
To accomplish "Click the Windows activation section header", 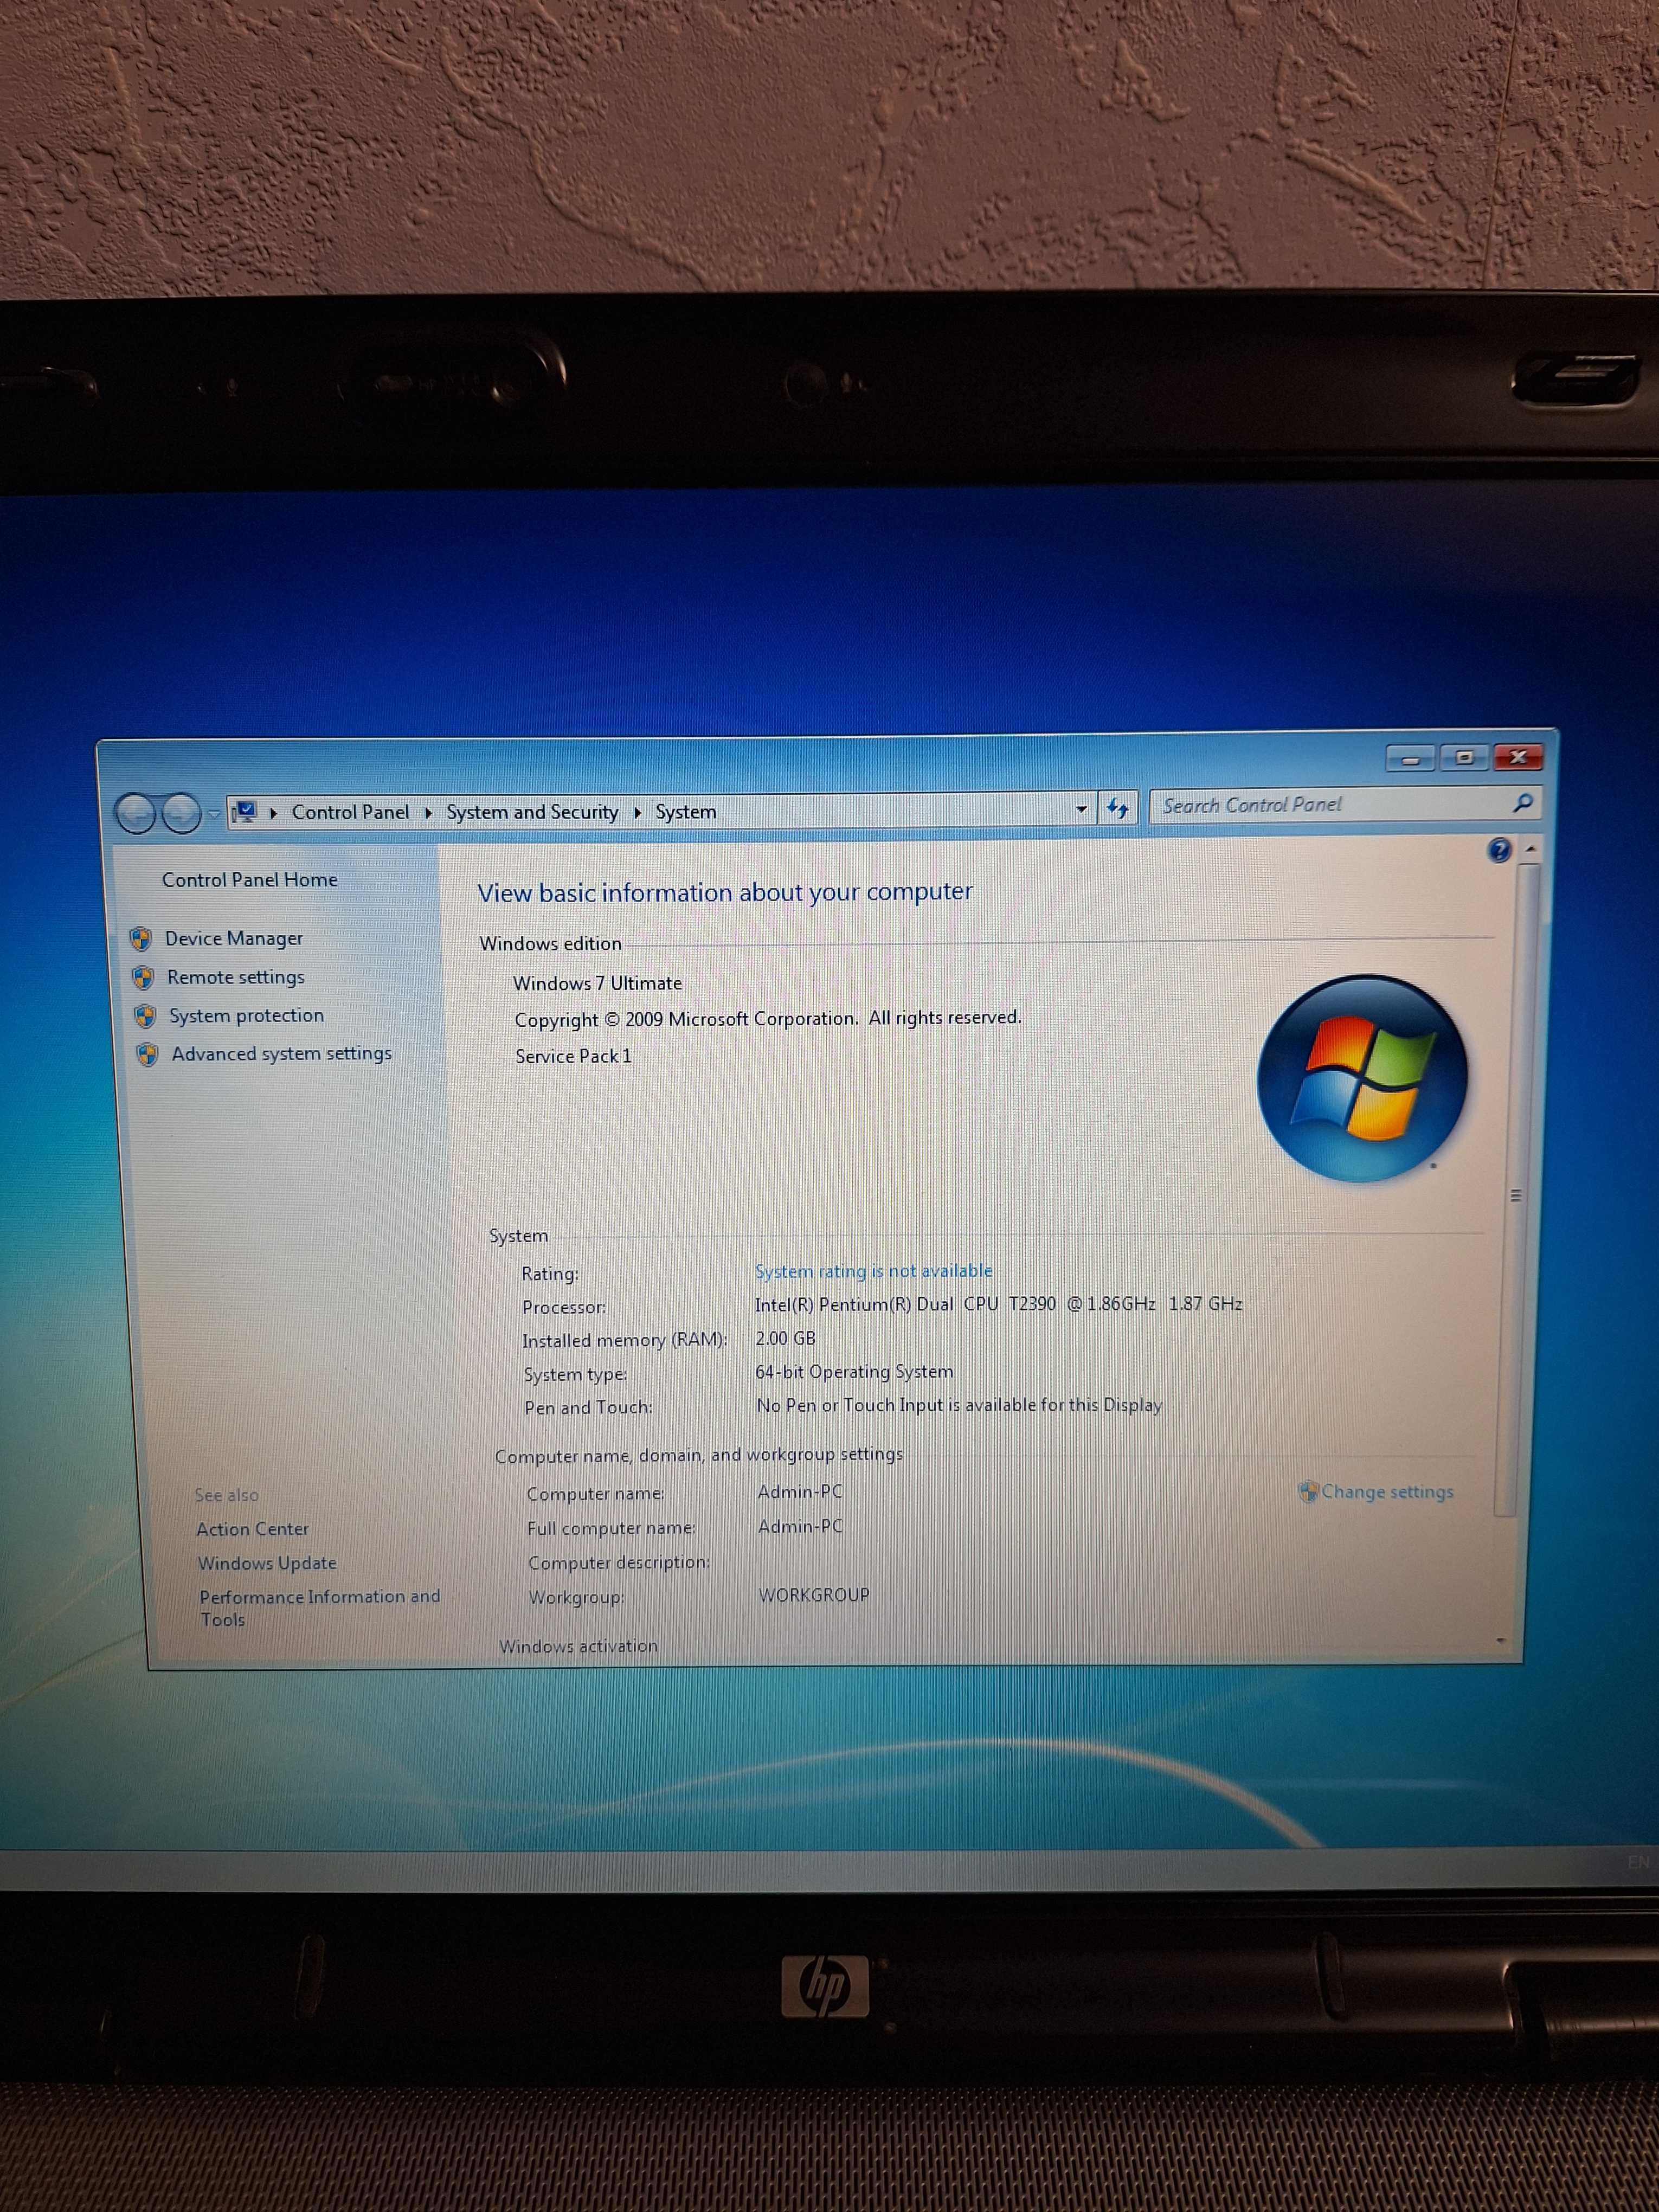I will click(x=579, y=1646).
